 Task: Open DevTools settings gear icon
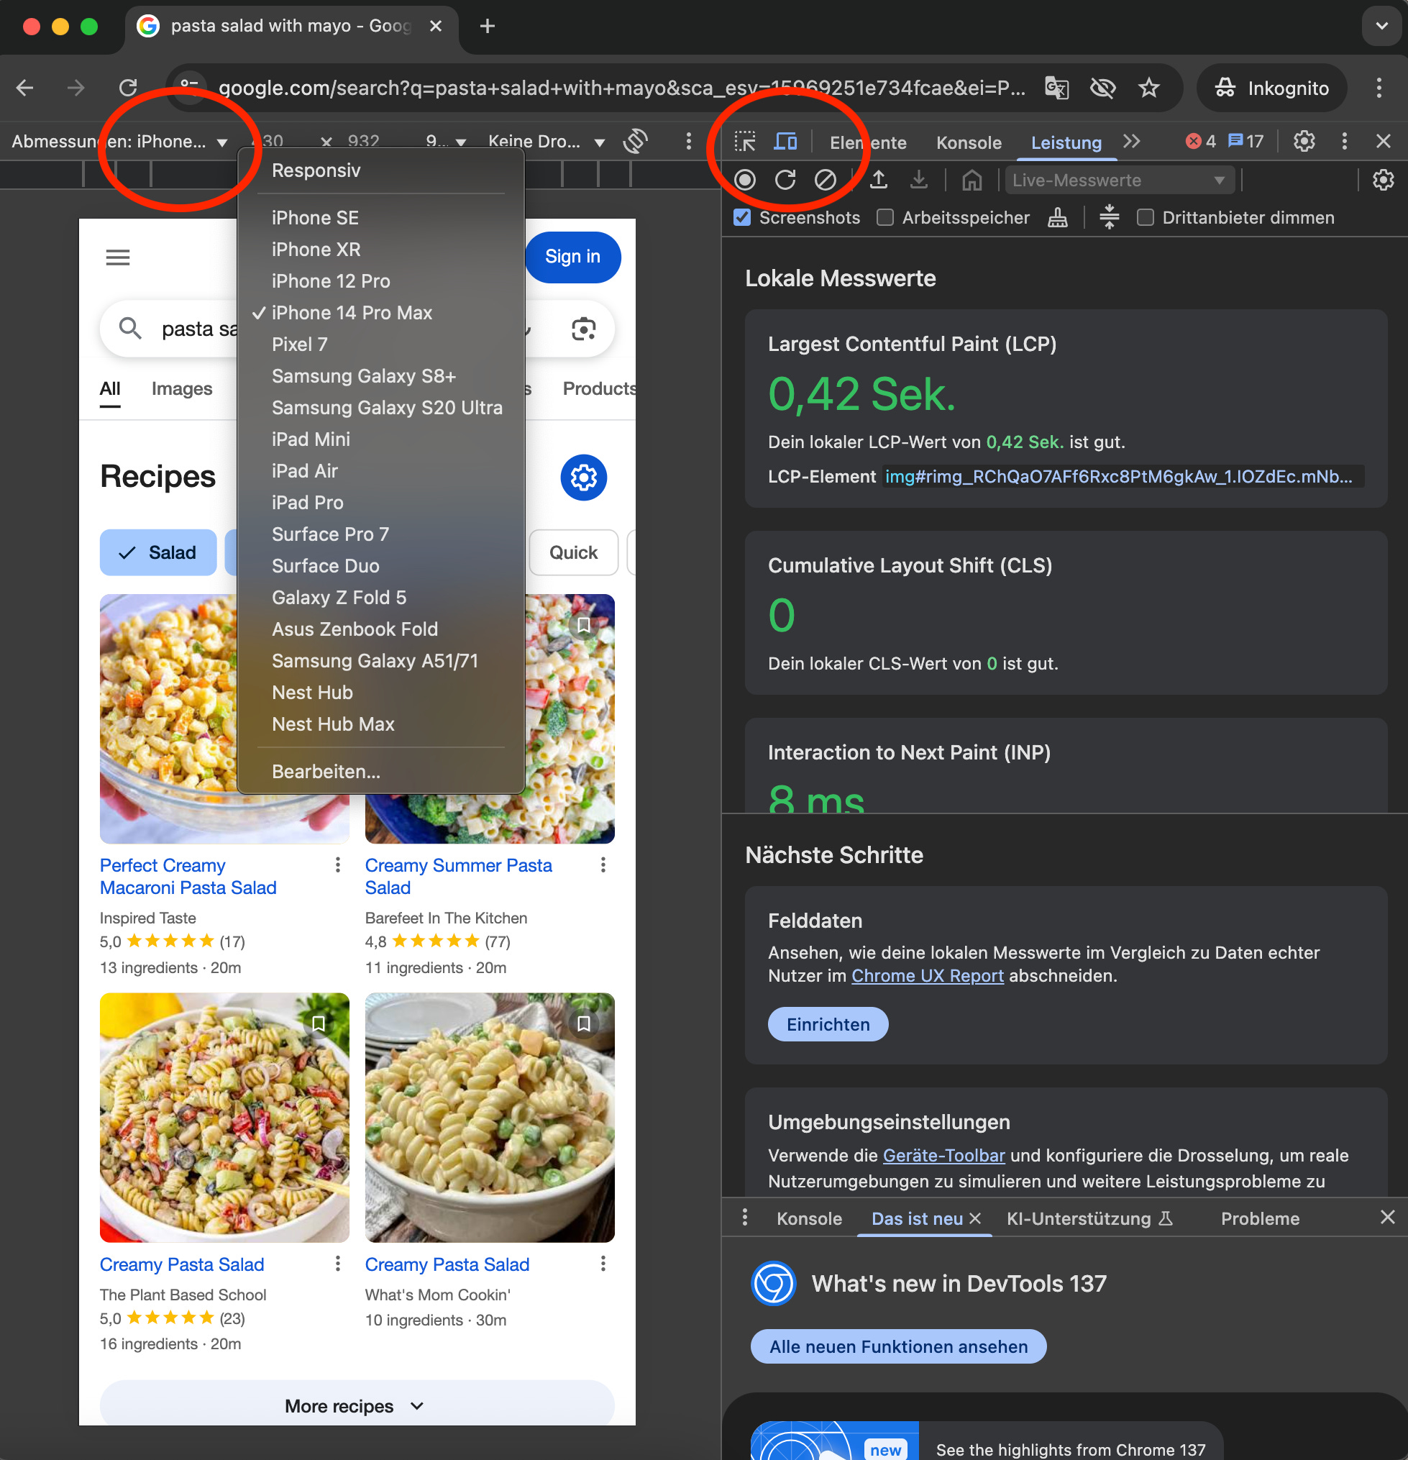pos(1304,142)
